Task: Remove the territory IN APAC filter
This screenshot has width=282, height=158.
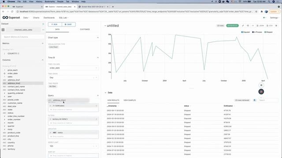Action: click(50, 119)
